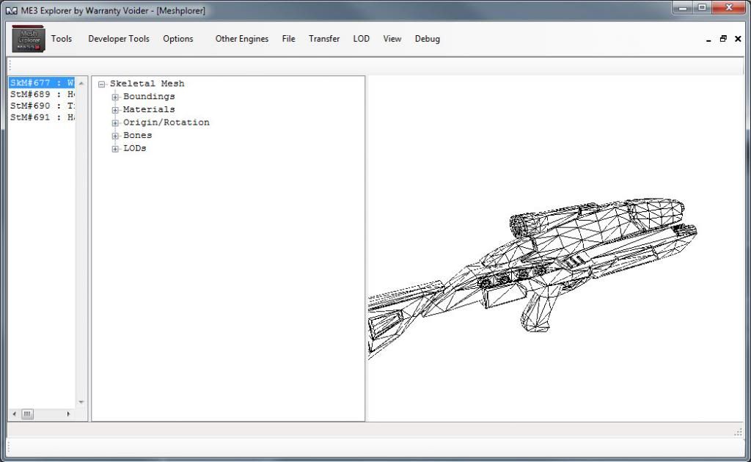Expand the LODs node
The image size is (751, 462).
tap(115, 149)
